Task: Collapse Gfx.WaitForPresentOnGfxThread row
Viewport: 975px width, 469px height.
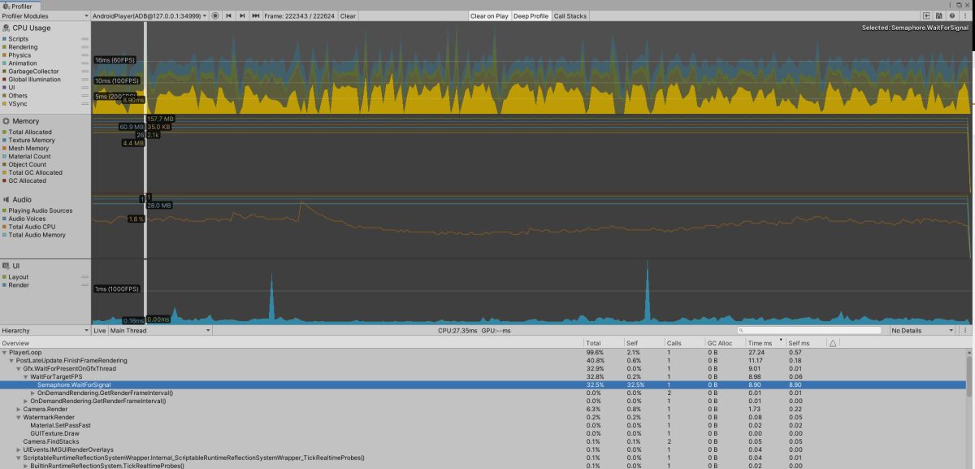Action: coord(19,368)
